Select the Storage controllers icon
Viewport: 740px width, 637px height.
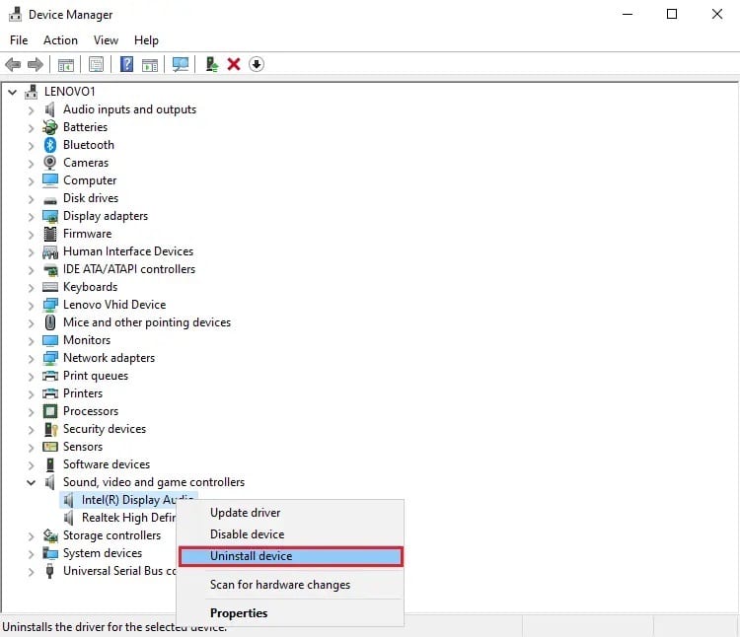tap(50, 535)
